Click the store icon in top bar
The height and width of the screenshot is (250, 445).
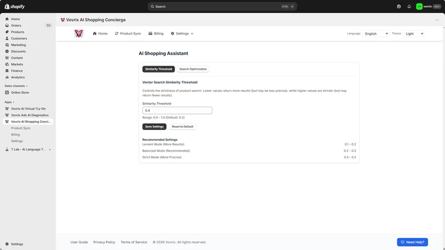(399, 7)
